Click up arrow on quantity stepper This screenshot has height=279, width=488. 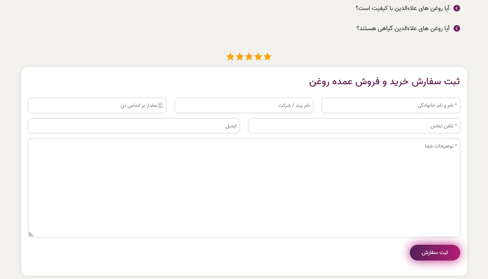click(x=160, y=104)
